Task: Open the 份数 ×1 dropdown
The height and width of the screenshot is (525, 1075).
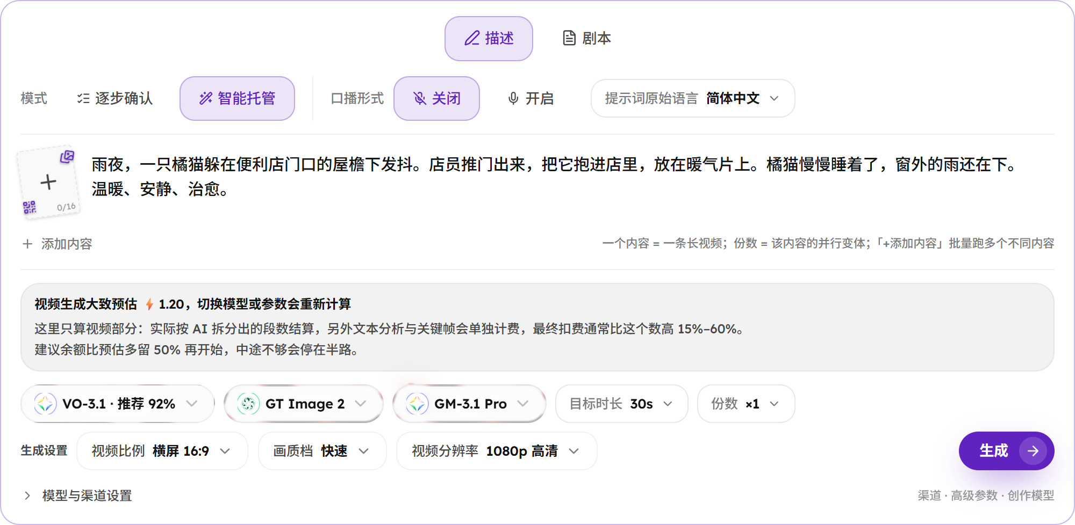Action: (x=746, y=404)
